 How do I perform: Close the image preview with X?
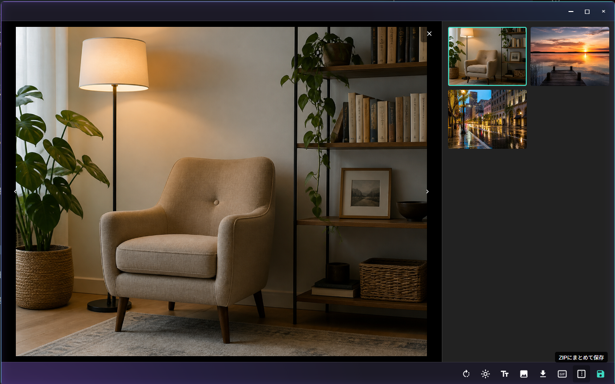429,34
